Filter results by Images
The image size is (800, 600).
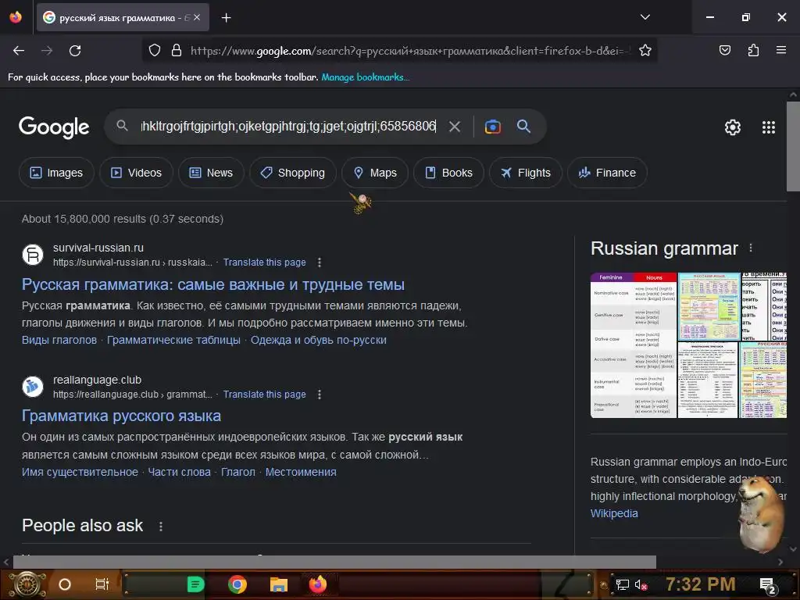pyautogui.click(x=56, y=173)
